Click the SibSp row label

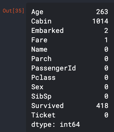41,97
